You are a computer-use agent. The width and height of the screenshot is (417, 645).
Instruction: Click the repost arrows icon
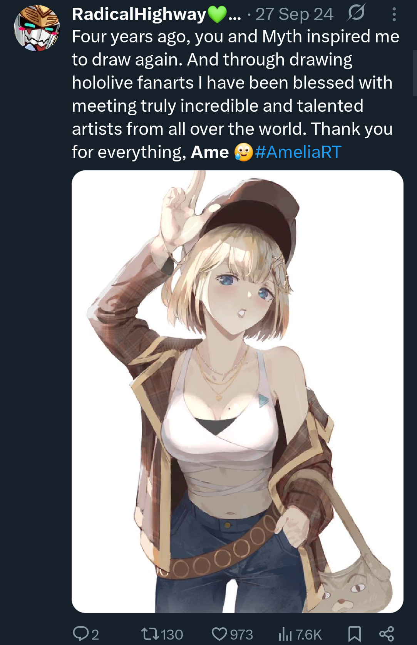coord(150,633)
